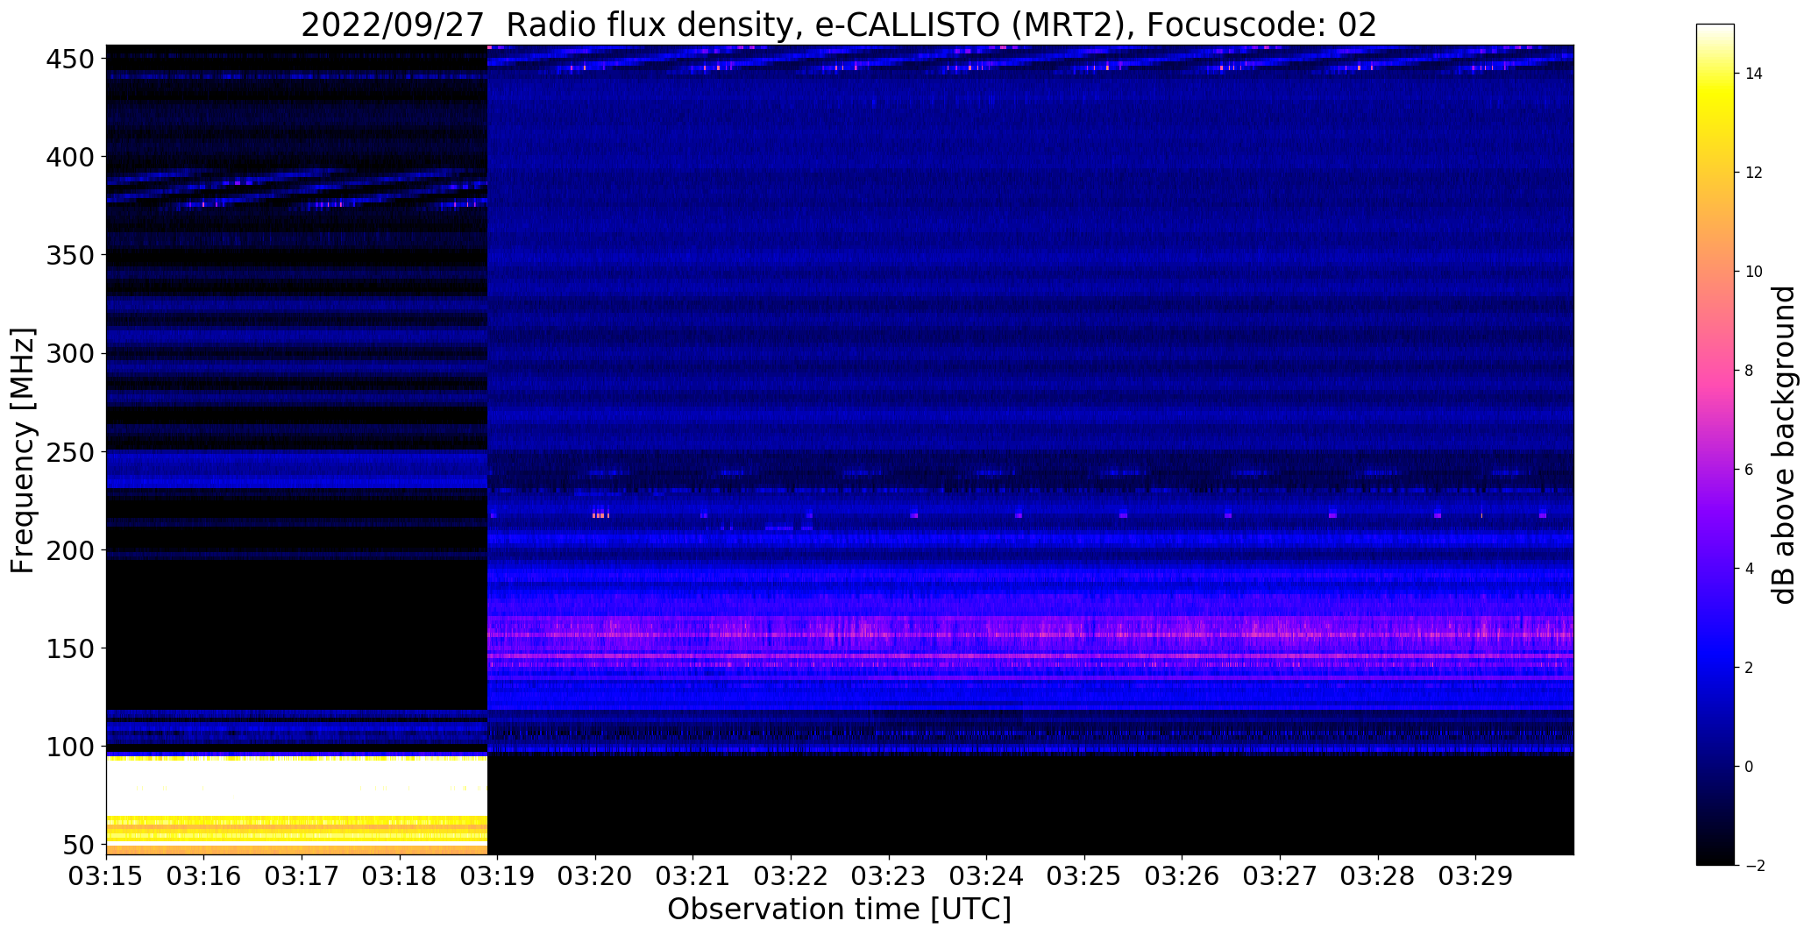Click the 03:28 time tick label

pos(1379,876)
